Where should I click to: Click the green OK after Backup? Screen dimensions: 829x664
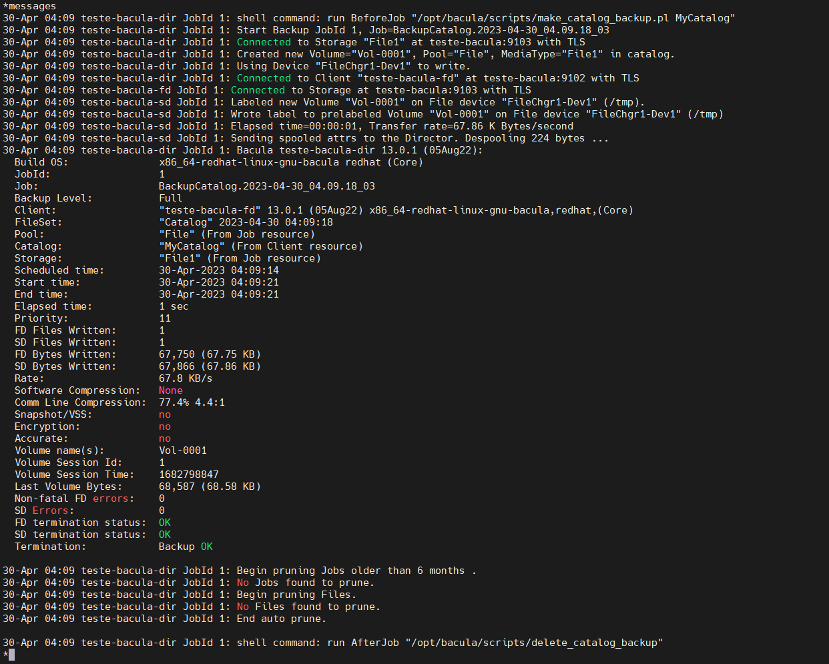coord(207,547)
